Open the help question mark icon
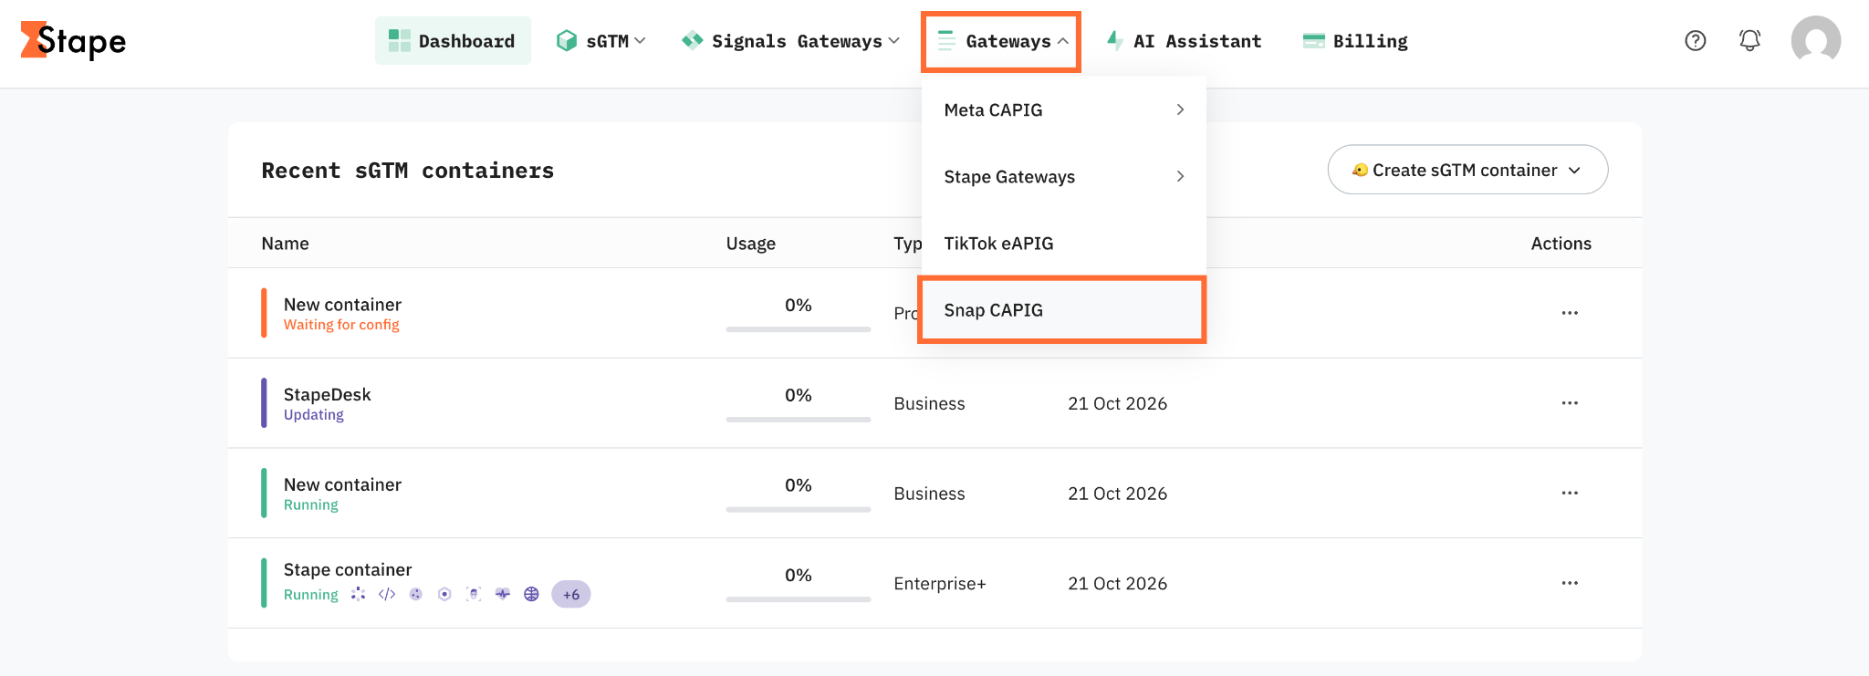Screen dimensions: 1869x676 [1696, 40]
